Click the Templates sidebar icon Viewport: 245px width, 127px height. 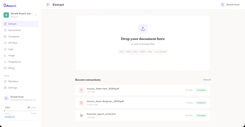tap(5, 36)
